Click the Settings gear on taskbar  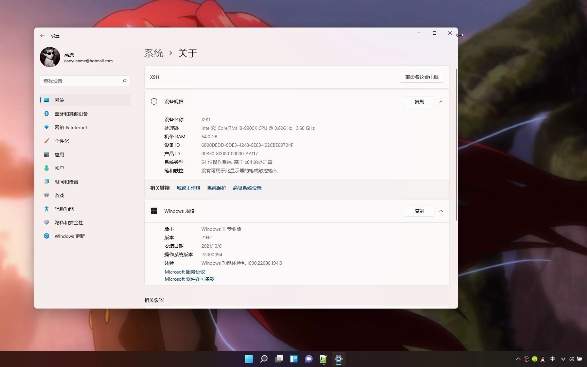click(338, 359)
